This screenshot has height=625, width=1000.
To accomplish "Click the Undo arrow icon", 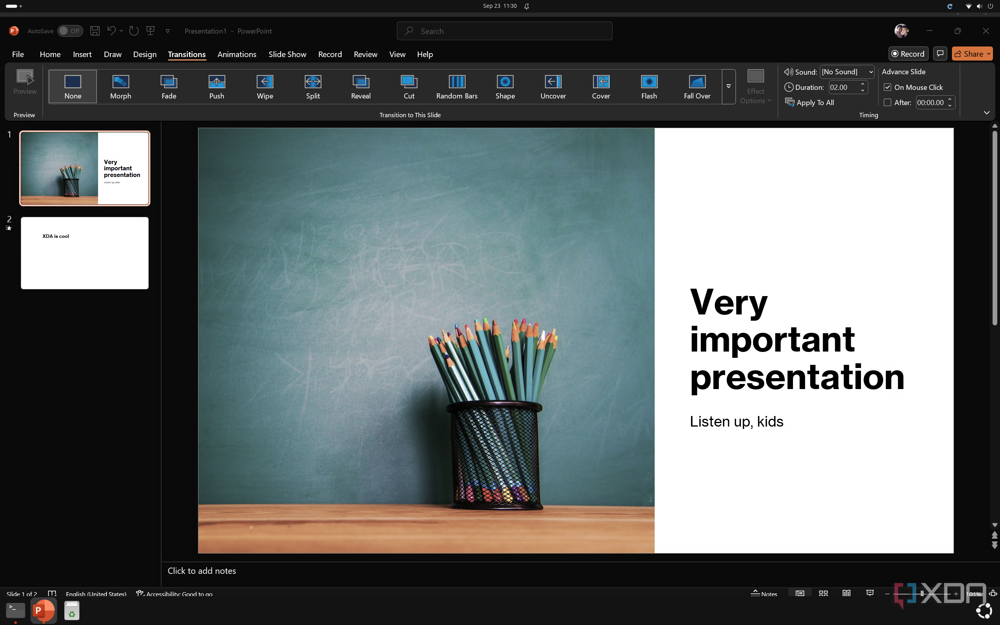I will click(x=111, y=30).
